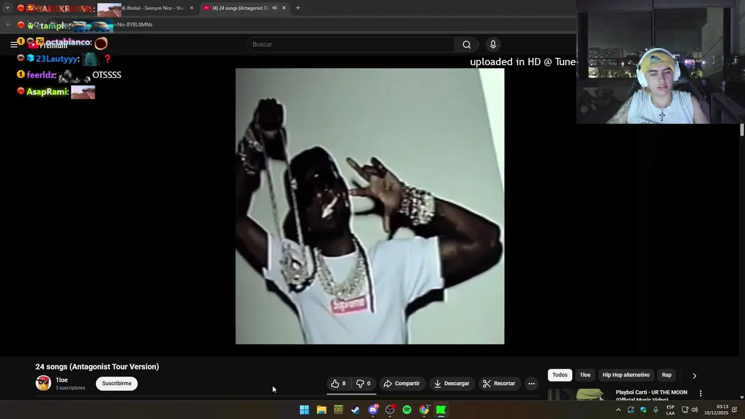Open the ESP LAA language switcher
Viewport: 745px width, 419px height.
[670, 410]
